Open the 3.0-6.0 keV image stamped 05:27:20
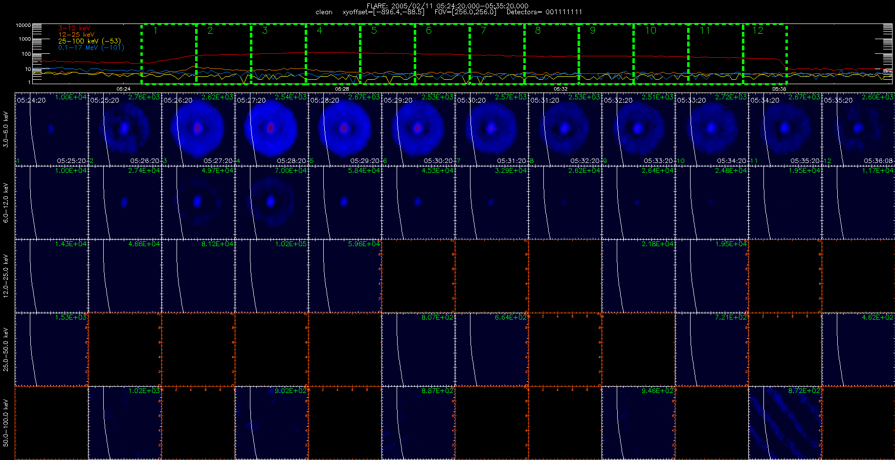The width and height of the screenshot is (895, 460). pos(272,129)
